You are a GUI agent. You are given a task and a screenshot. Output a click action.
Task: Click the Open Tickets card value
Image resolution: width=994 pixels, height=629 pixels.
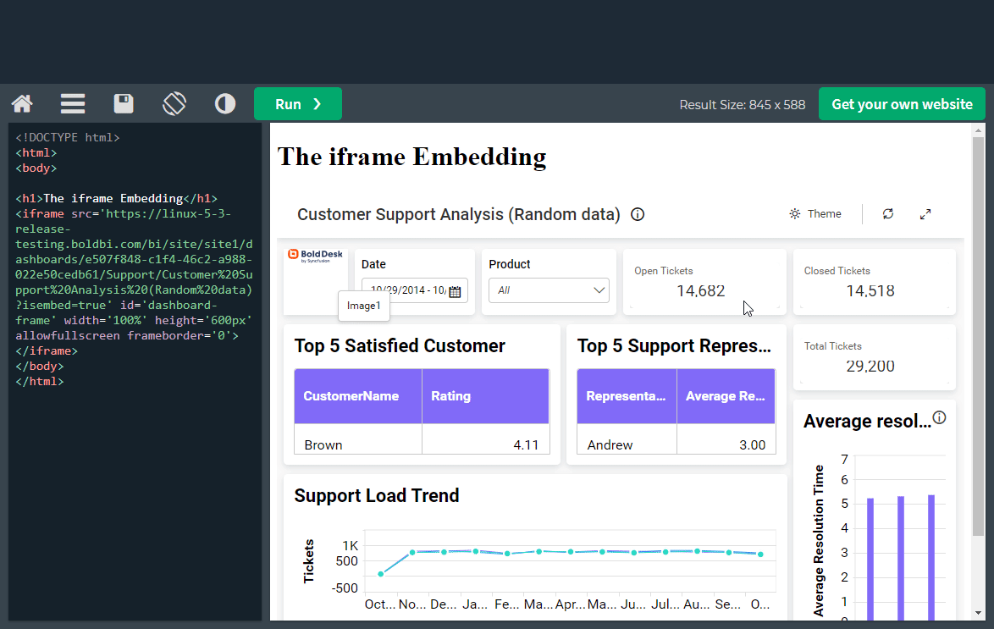click(700, 291)
